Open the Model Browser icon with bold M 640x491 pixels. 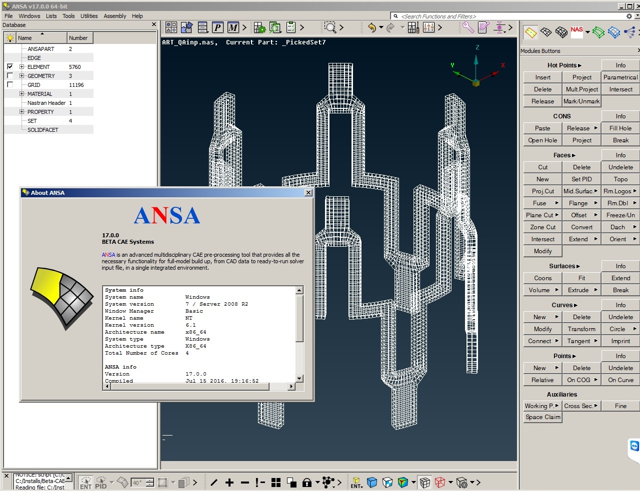(x=233, y=27)
